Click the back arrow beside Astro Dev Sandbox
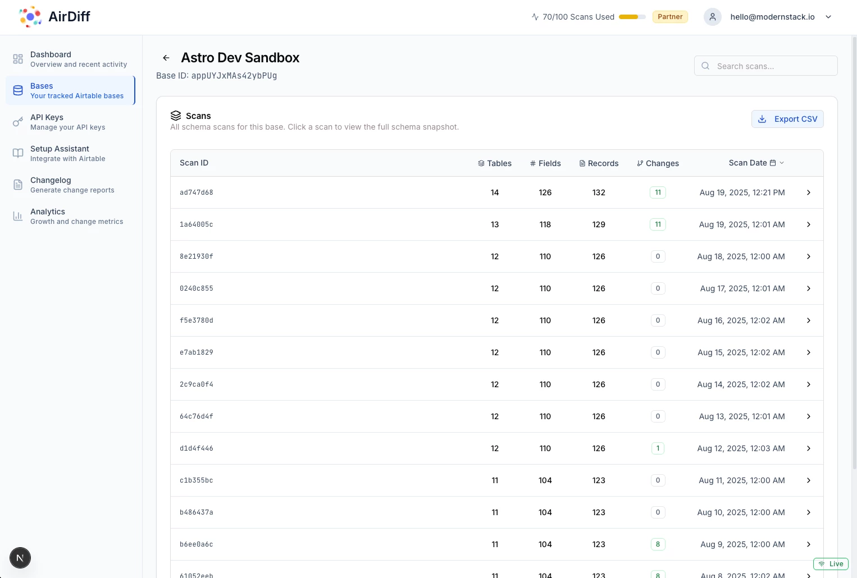The width and height of the screenshot is (857, 578). coord(166,58)
